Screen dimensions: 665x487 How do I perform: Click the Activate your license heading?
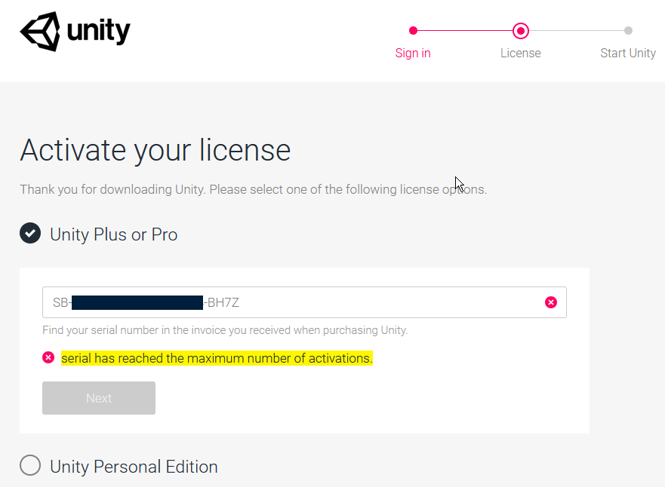tap(155, 151)
